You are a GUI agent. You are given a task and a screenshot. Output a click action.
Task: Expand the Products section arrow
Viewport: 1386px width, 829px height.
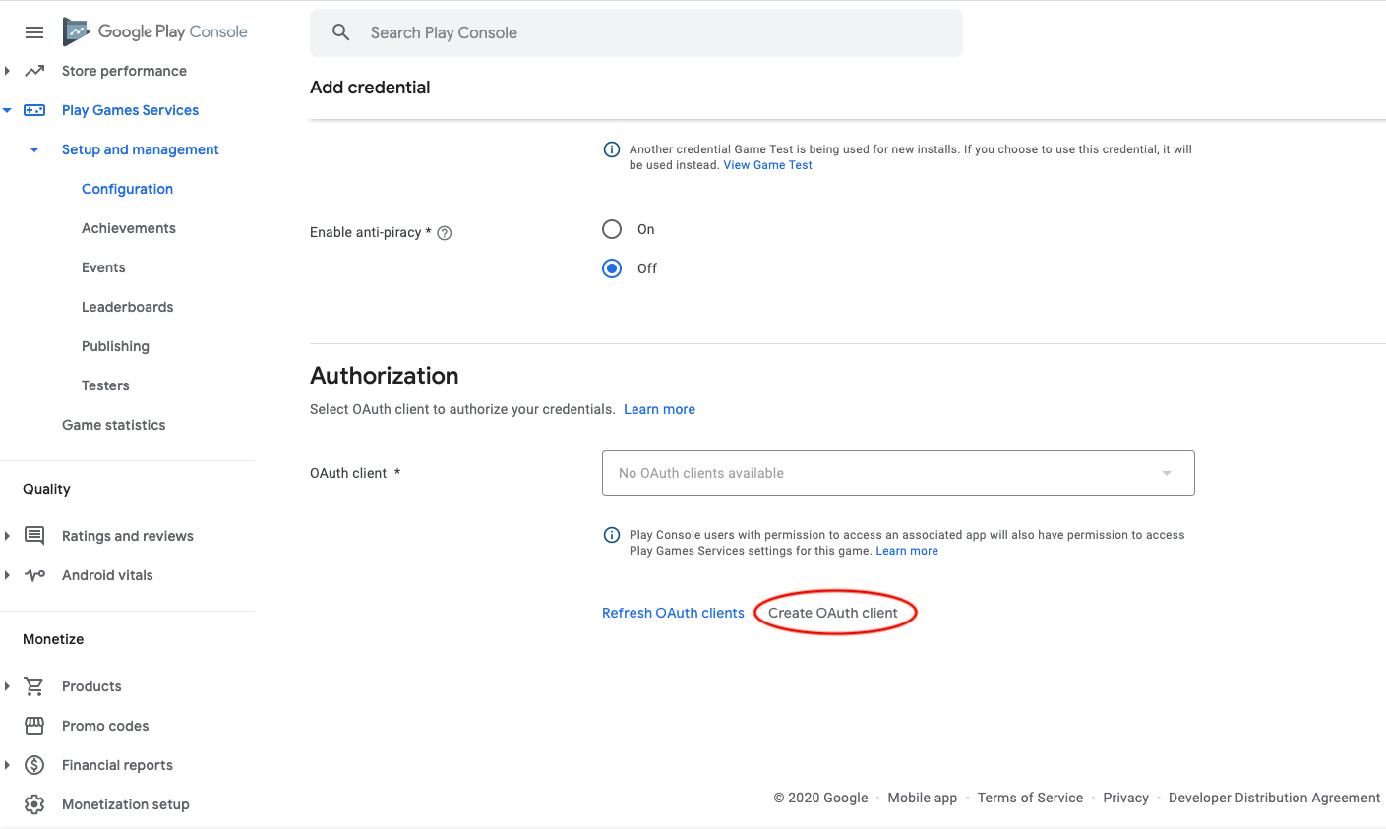pyautogui.click(x=7, y=686)
